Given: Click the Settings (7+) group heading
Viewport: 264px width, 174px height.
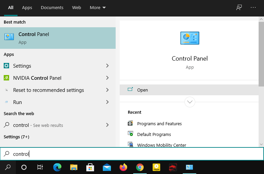Looking at the screenshot, I should [x=17, y=137].
